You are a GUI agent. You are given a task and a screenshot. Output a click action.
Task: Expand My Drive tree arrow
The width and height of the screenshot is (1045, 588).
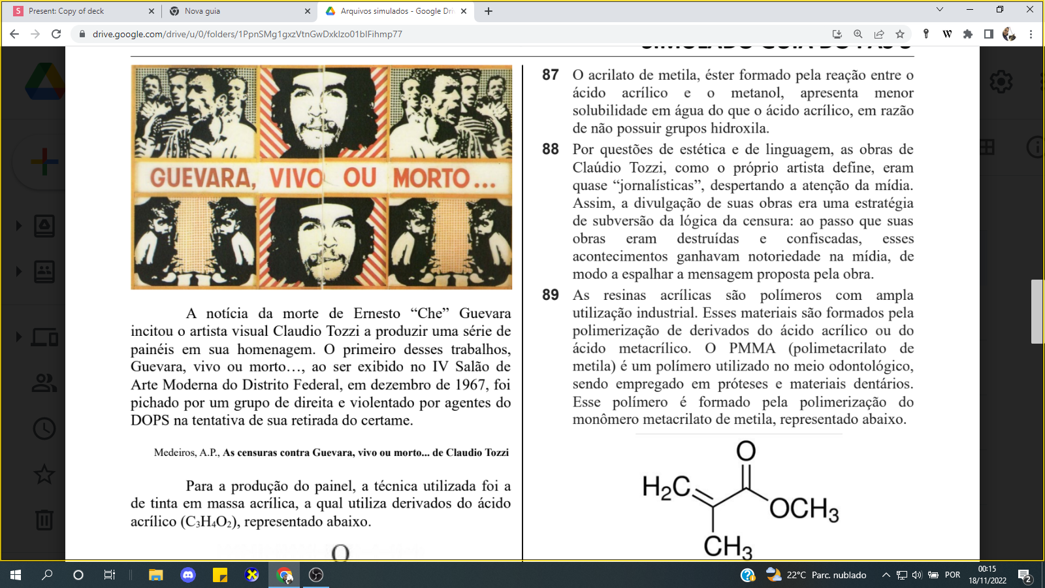tap(18, 226)
